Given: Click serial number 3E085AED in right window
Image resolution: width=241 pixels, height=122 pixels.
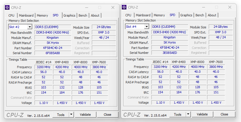Looking at the screenshot, I should click(x=170, y=53).
